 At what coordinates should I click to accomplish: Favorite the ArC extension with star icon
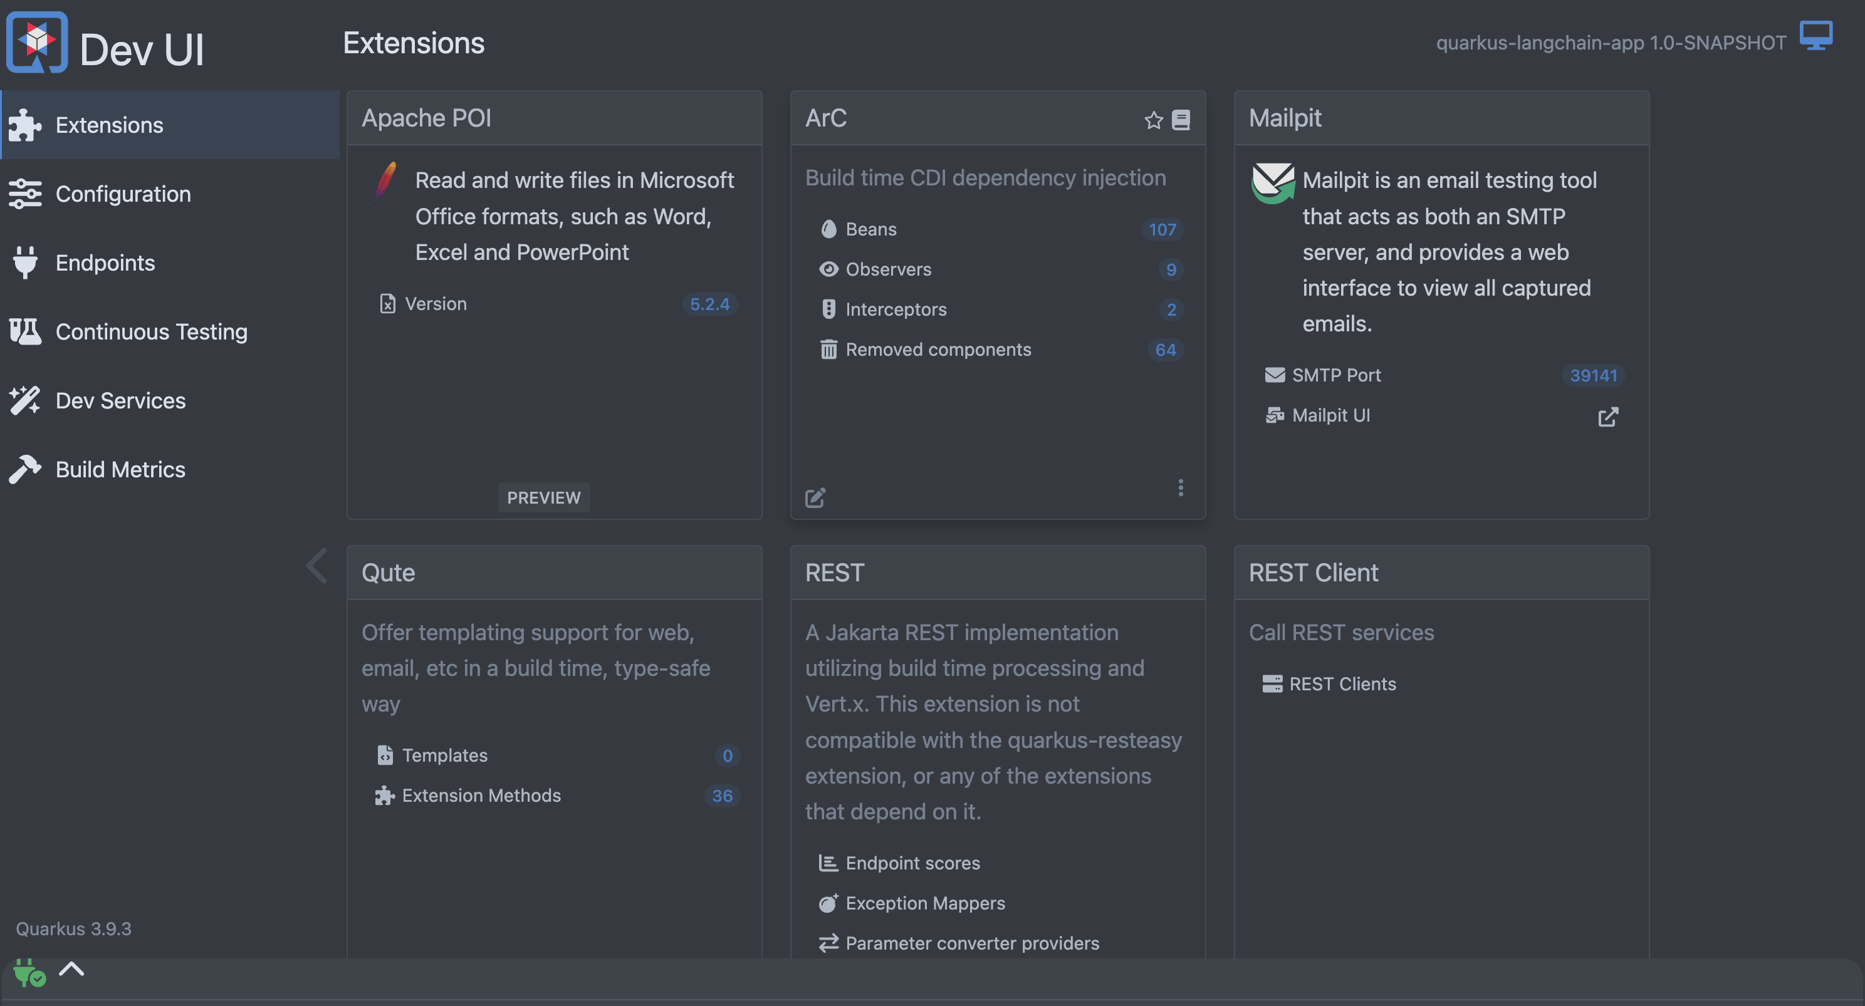coord(1153,120)
